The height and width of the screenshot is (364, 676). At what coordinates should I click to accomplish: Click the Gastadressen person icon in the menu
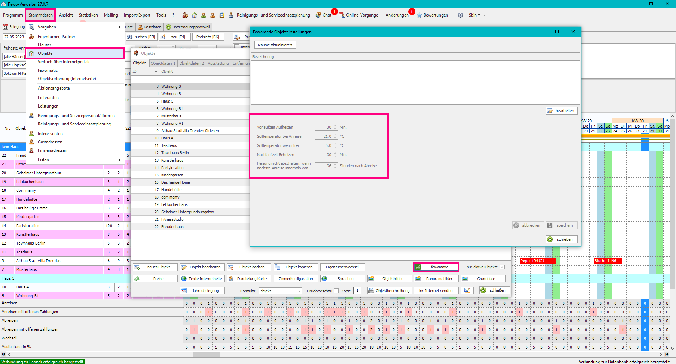[x=31, y=142]
